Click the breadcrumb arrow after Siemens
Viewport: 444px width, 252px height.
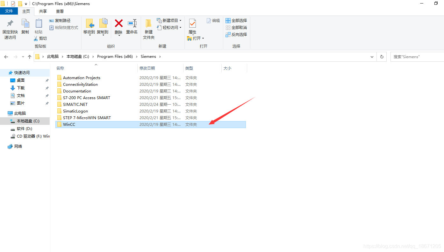(x=160, y=57)
